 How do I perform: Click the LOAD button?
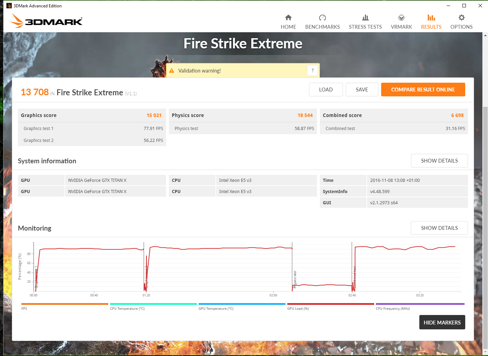pos(326,89)
